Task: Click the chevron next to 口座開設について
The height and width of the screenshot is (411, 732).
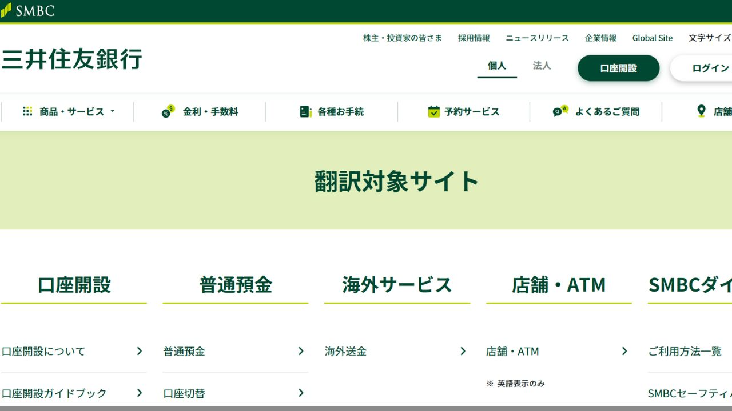Action: (x=139, y=351)
